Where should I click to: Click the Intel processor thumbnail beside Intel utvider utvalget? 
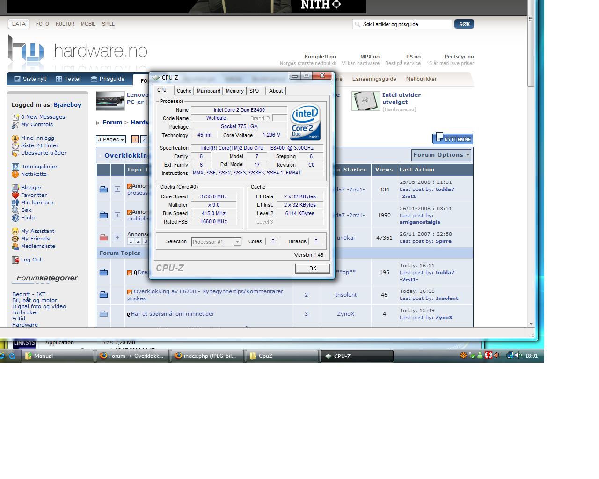(366, 101)
